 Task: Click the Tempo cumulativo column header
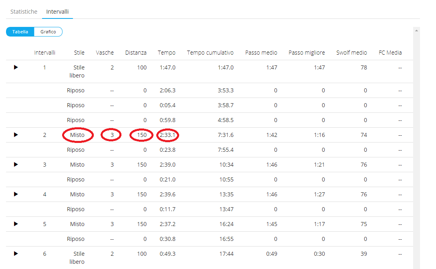(210, 53)
